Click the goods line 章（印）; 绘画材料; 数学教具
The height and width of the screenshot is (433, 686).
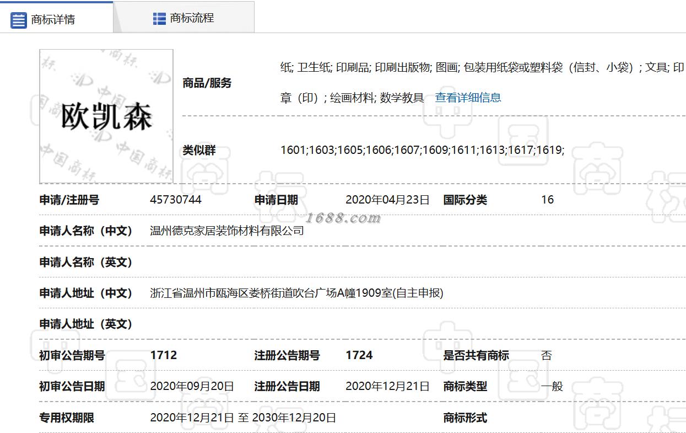[352, 98]
